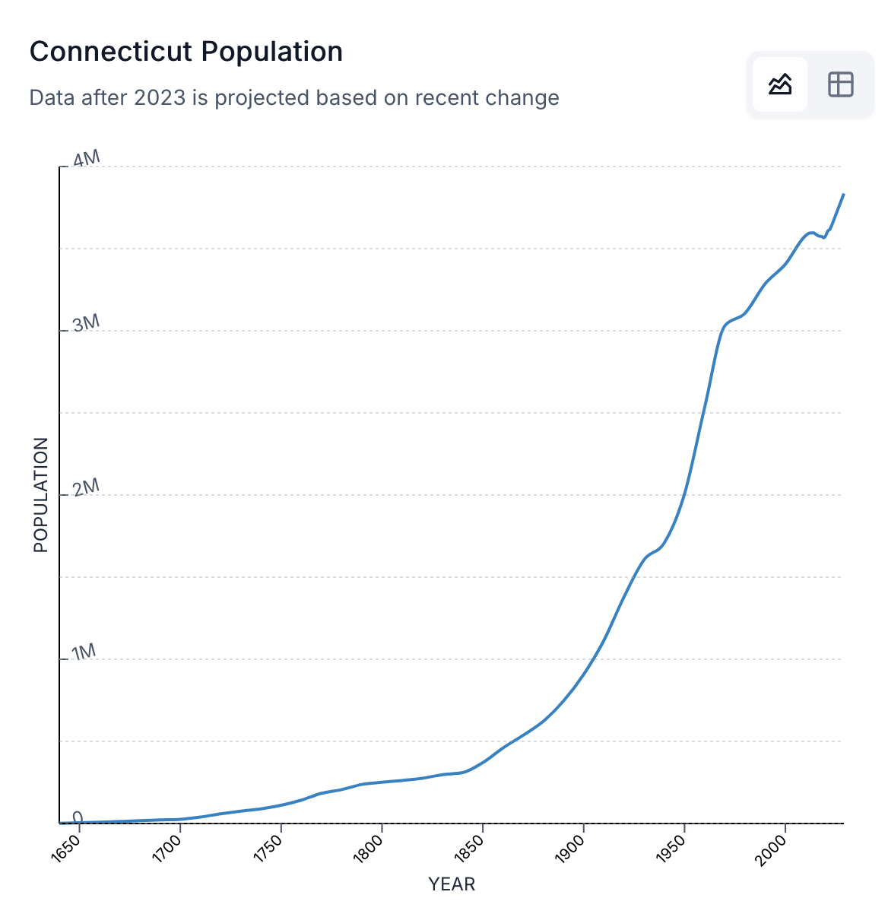The width and height of the screenshot is (888, 914).
Task: Select the 1950 year axis label
Action: pos(673,848)
